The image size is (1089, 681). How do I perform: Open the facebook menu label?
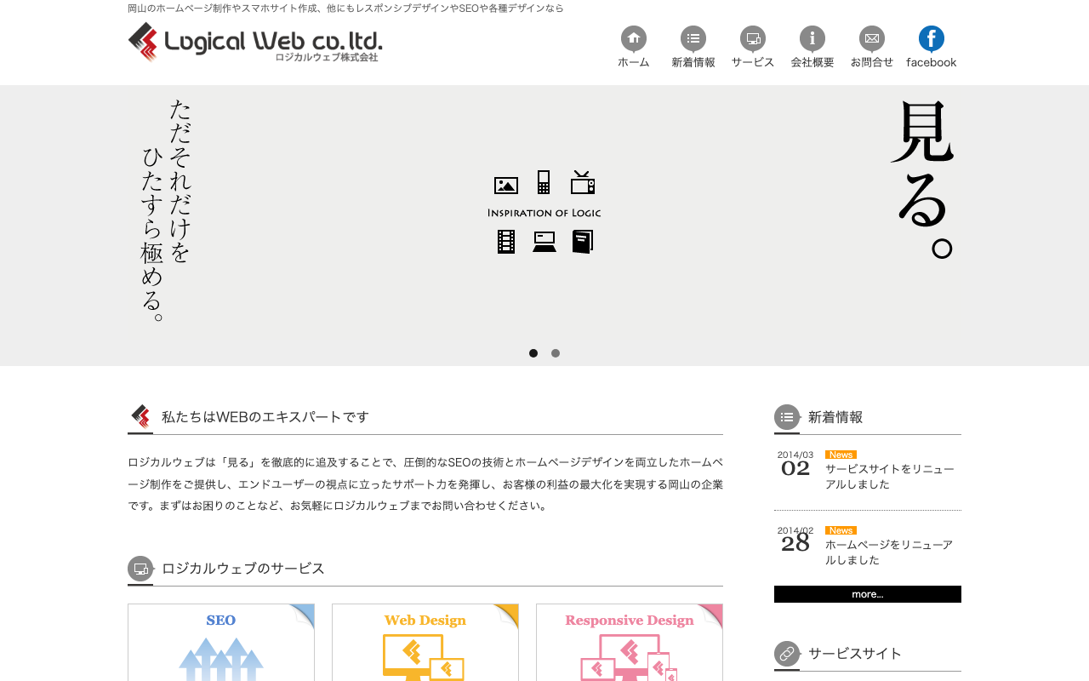(x=932, y=62)
